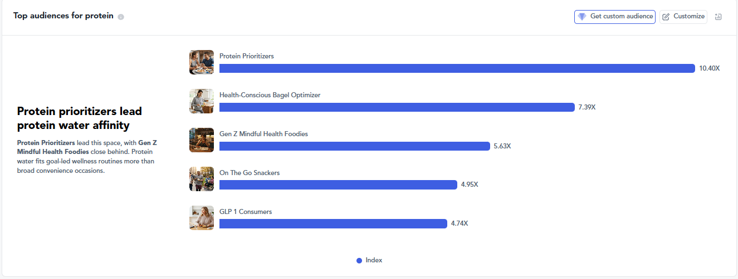Click the Protein Prioritizers audience label

pos(247,56)
